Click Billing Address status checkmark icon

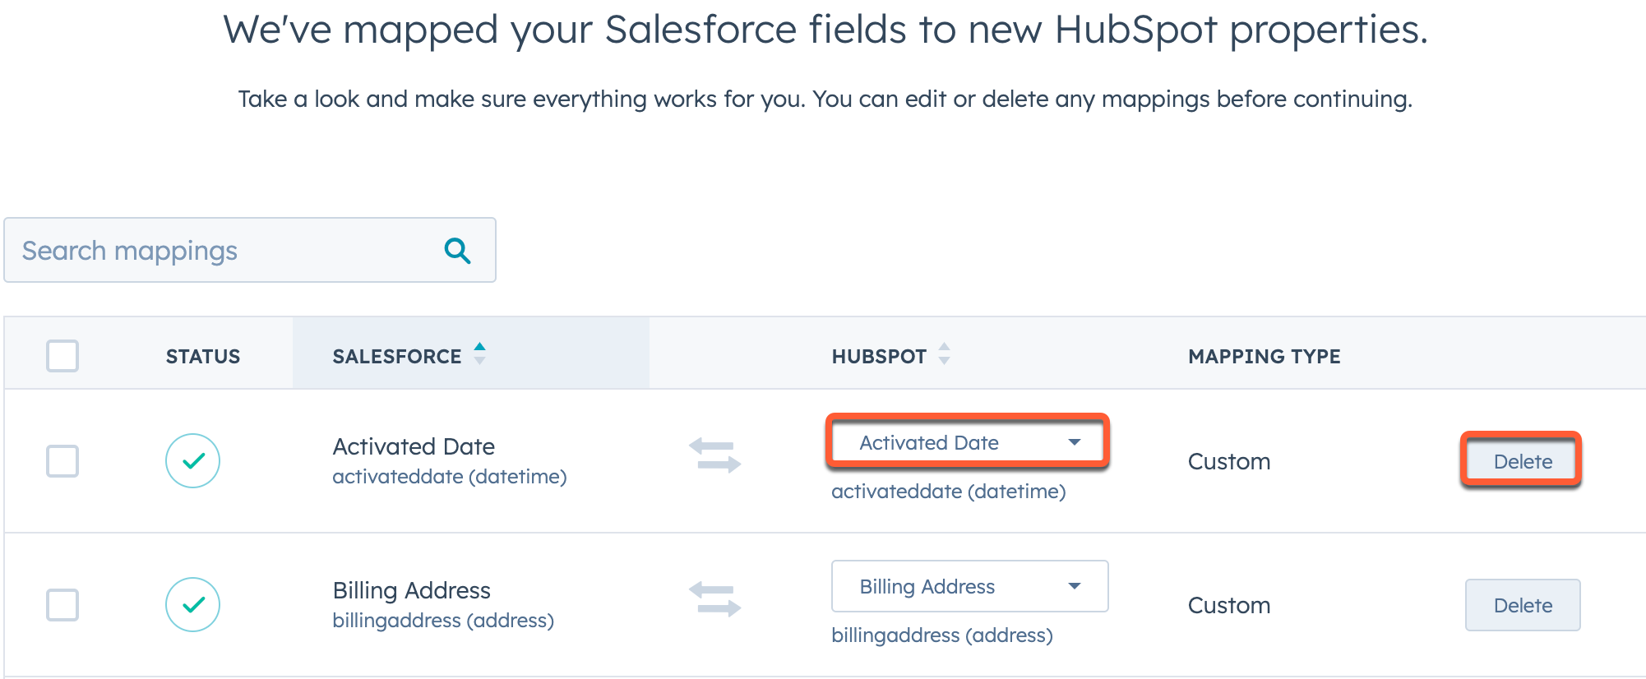click(x=192, y=605)
